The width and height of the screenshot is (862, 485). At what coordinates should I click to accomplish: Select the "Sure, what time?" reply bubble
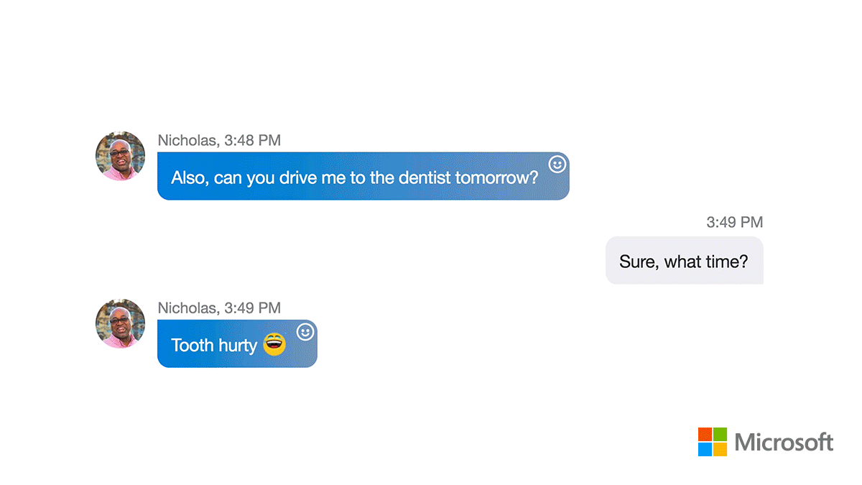684,261
